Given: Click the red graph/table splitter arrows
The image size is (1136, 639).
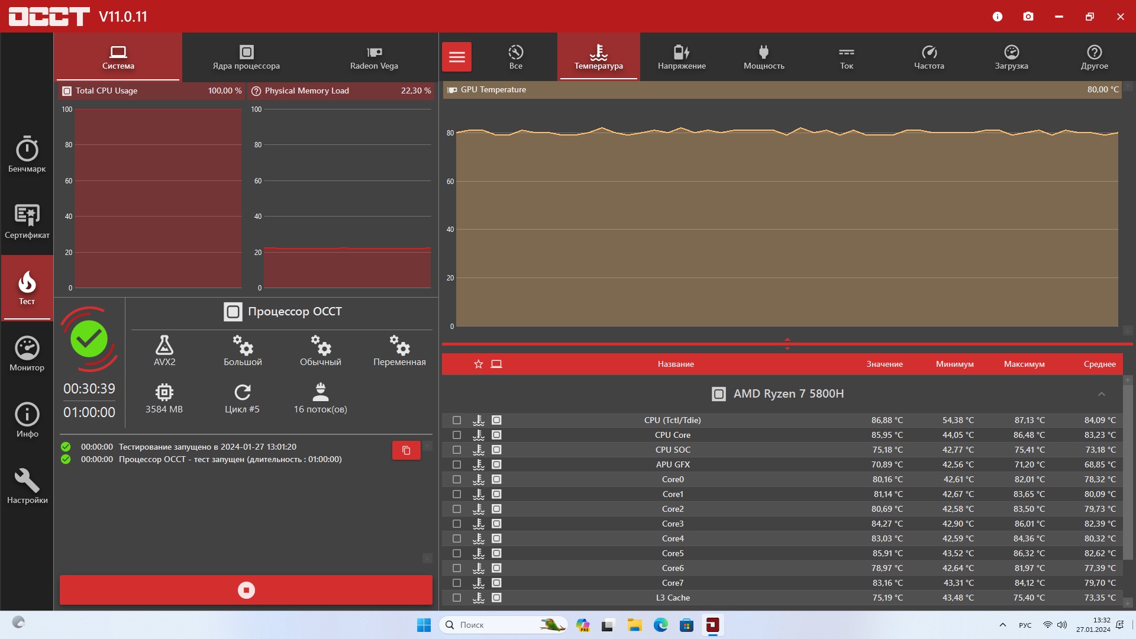Looking at the screenshot, I should [x=787, y=344].
